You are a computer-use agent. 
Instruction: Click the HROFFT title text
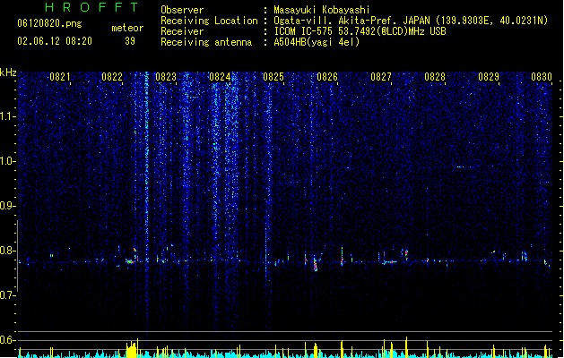click(x=92, y=7)
